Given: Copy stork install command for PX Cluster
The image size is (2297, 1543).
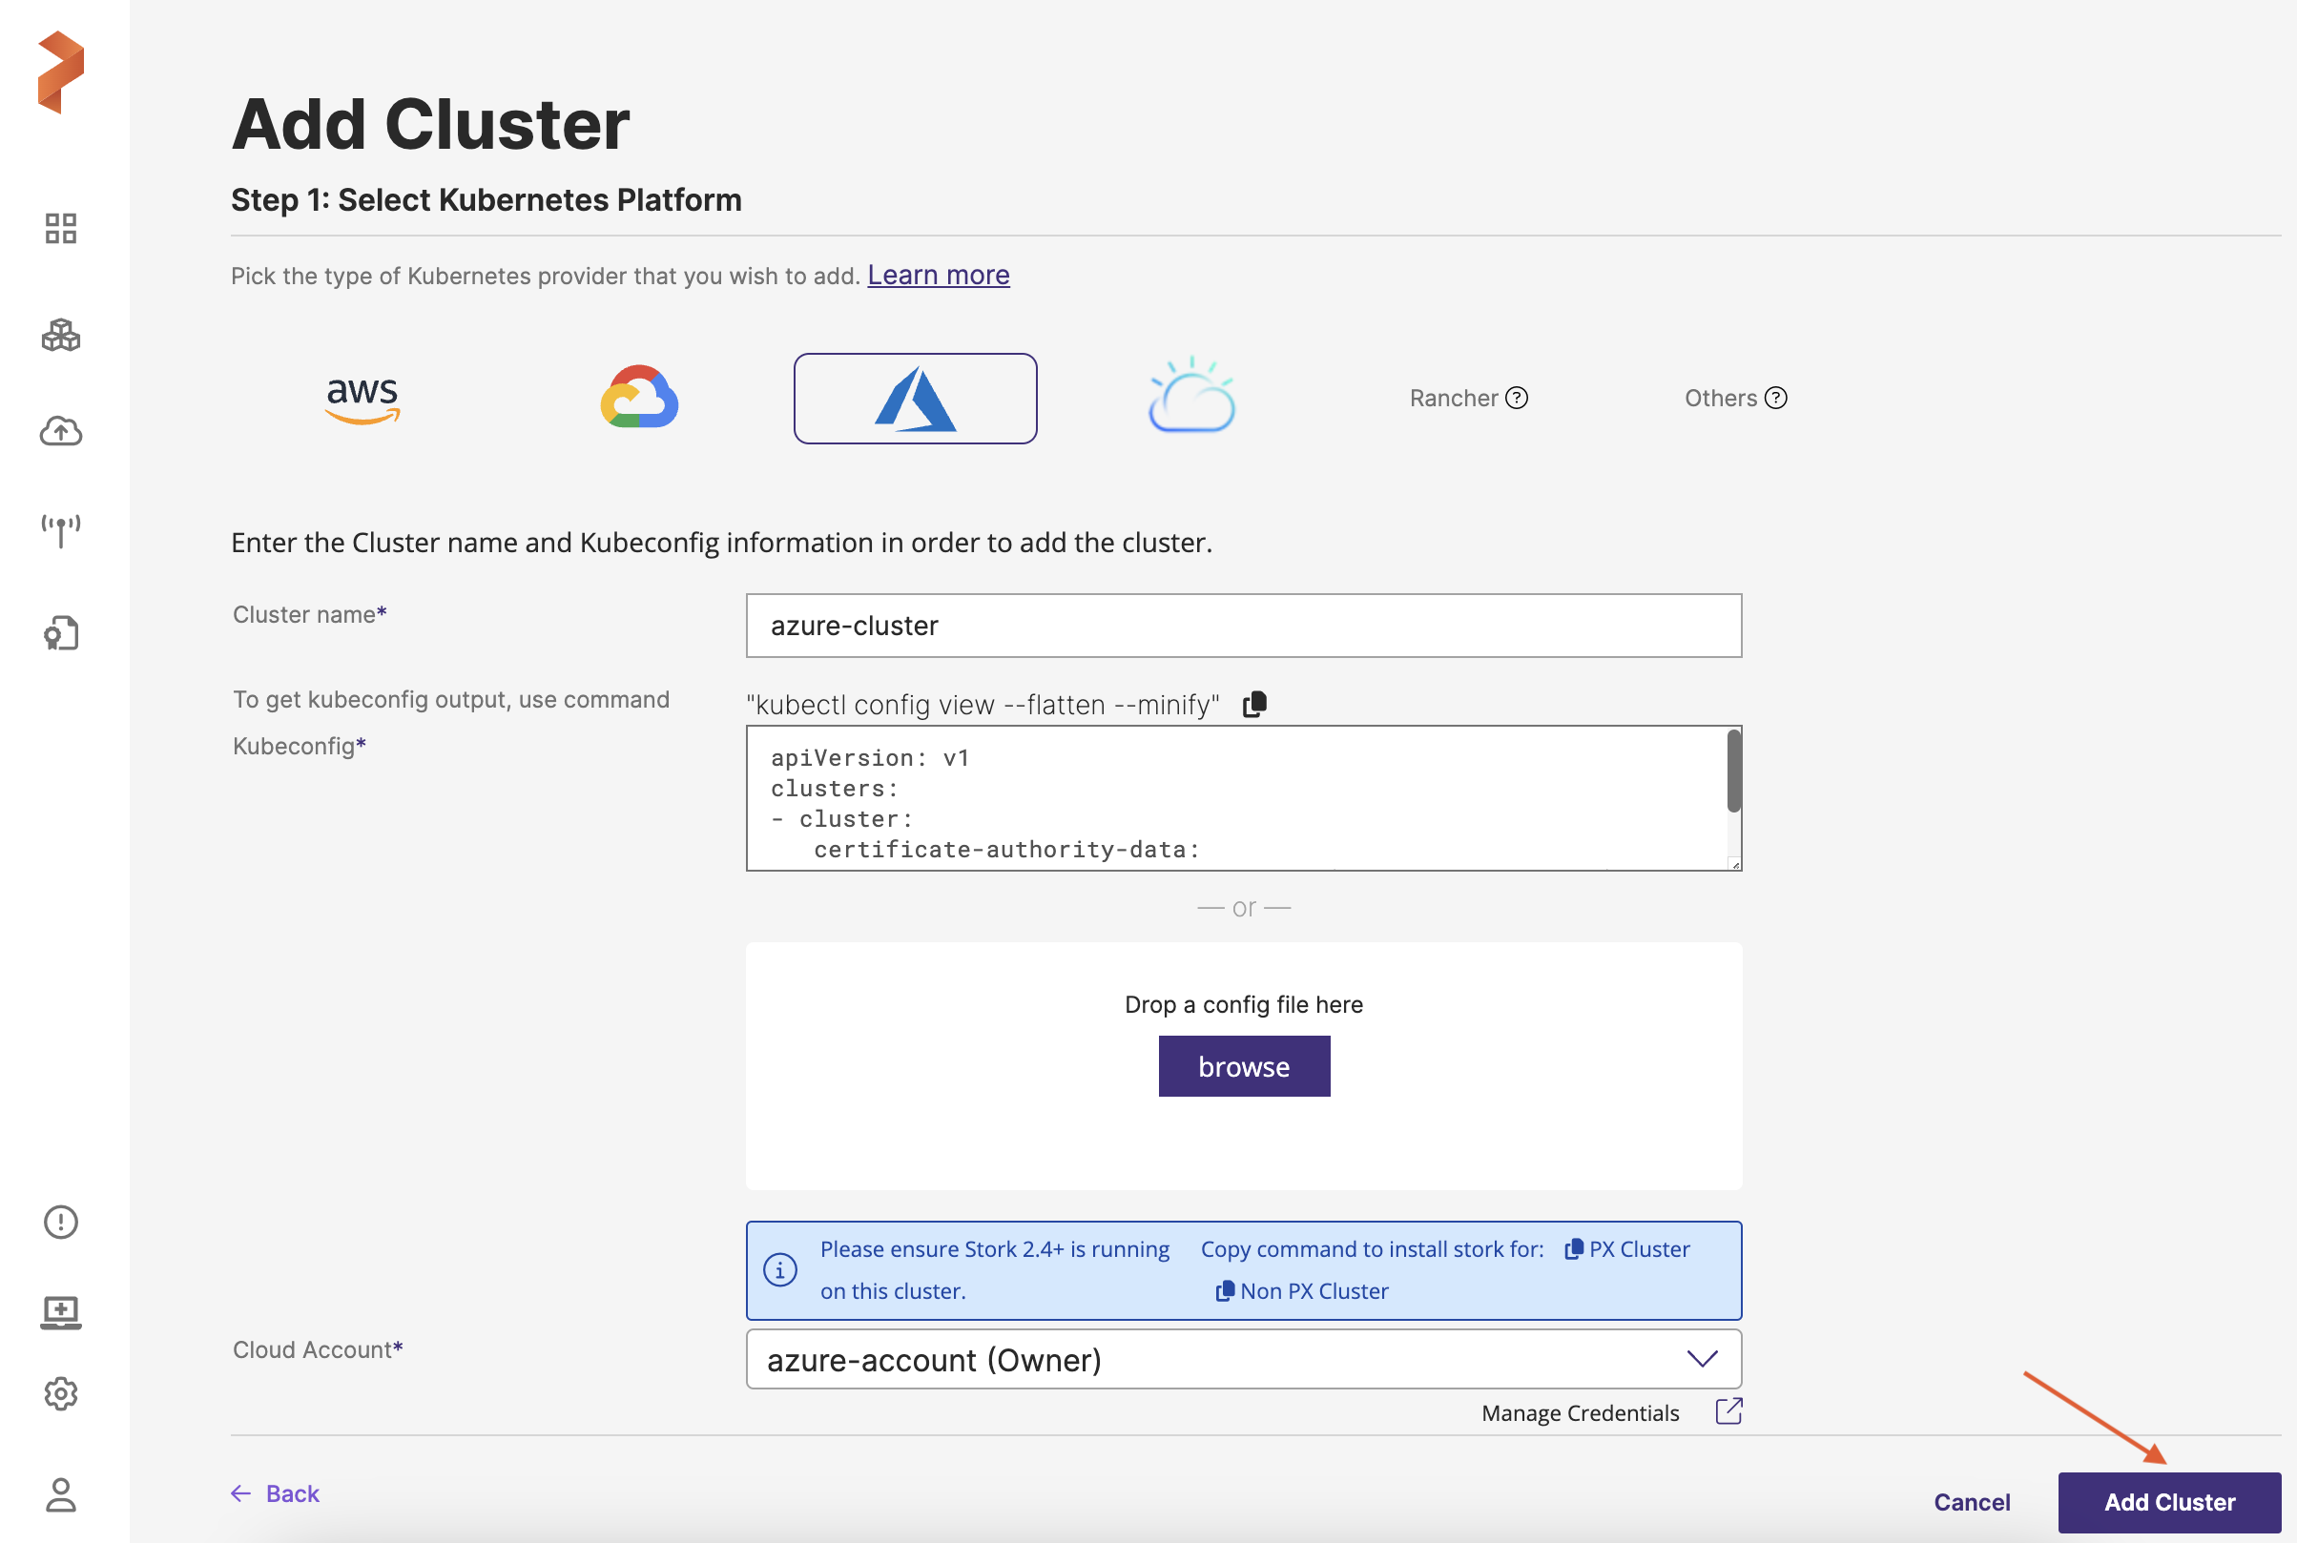Looking at the screenshot, I should (1625, 1248).
